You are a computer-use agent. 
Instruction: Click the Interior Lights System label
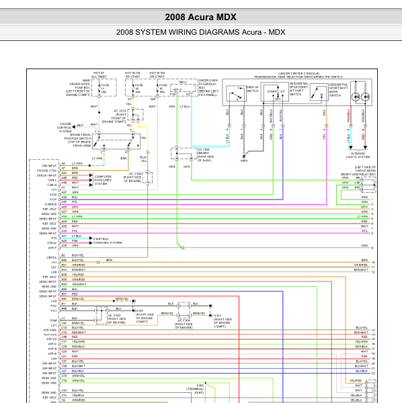click(358, 155)
